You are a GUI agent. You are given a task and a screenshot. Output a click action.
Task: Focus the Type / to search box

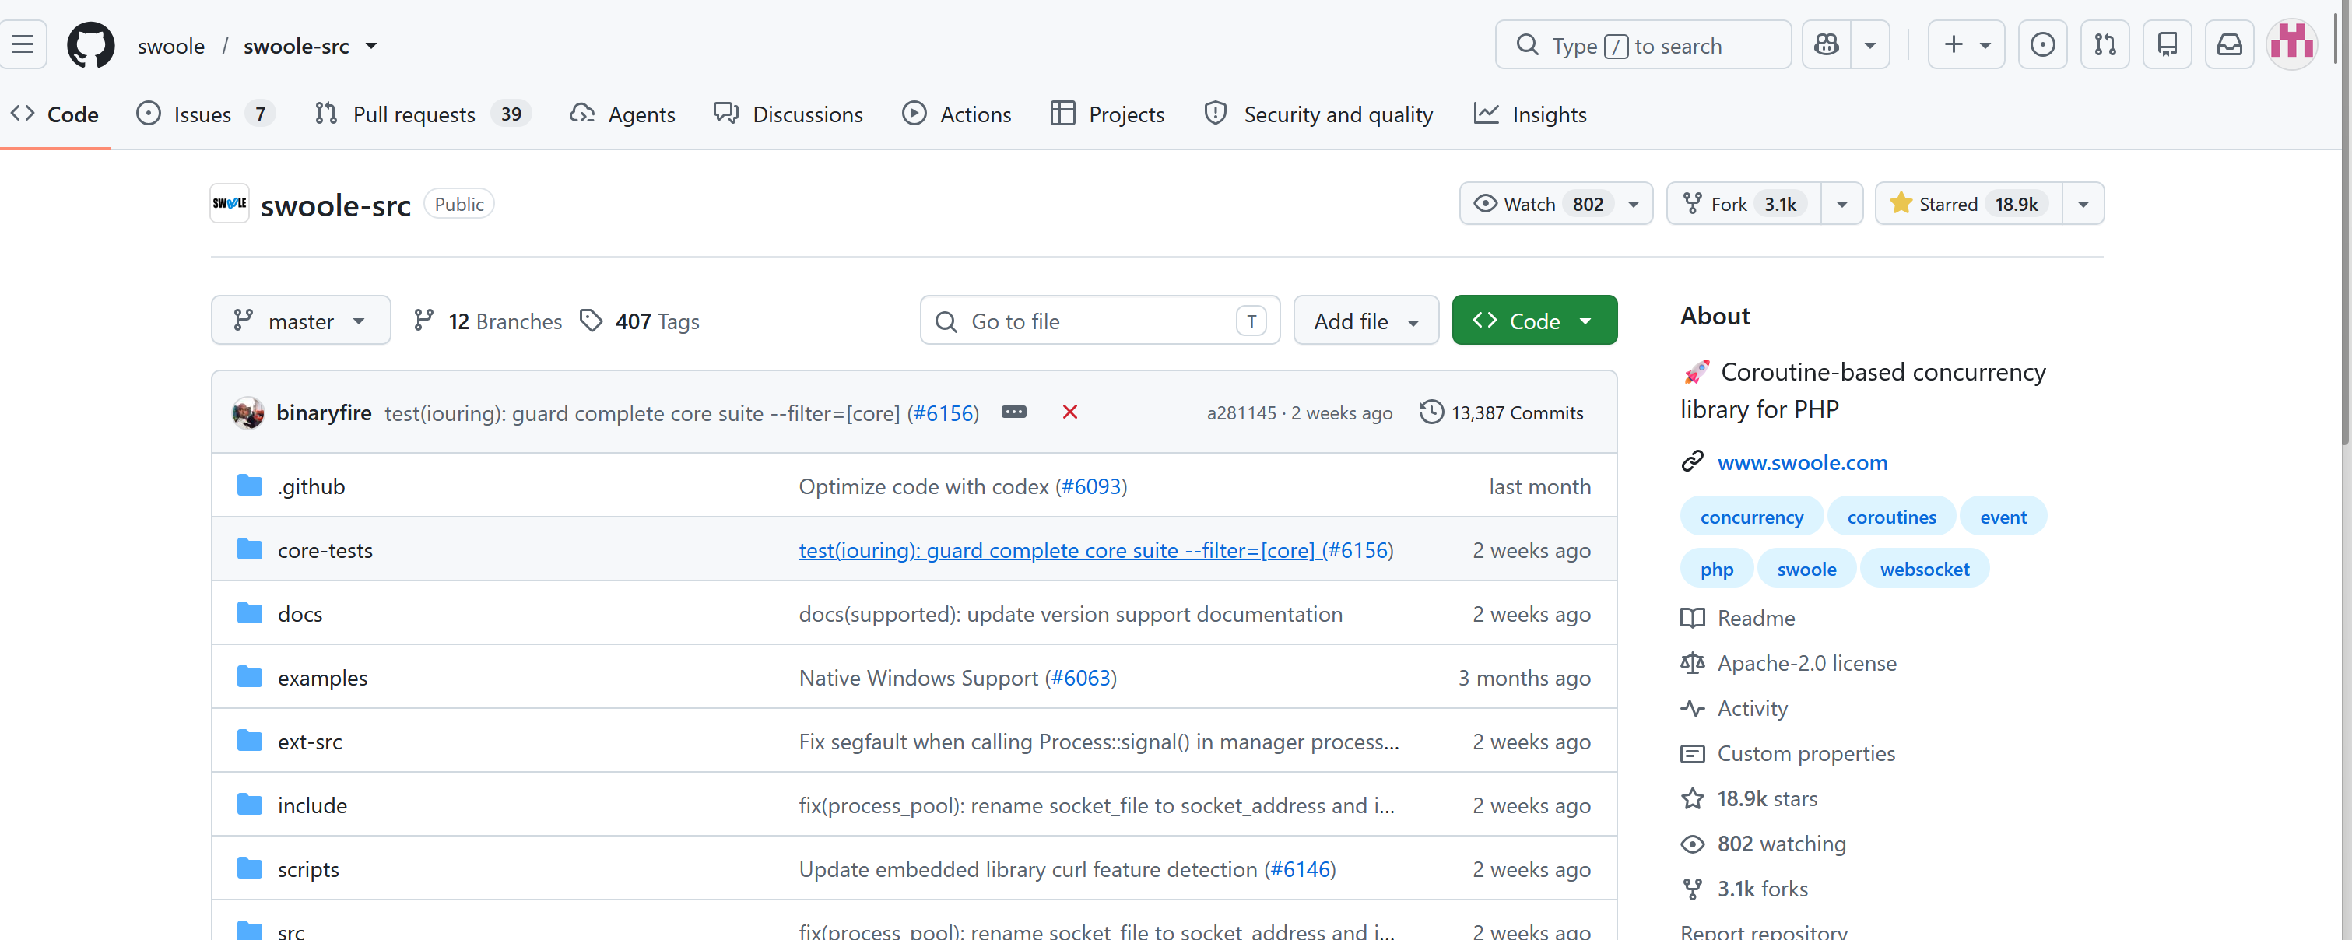click(1642, 44)
